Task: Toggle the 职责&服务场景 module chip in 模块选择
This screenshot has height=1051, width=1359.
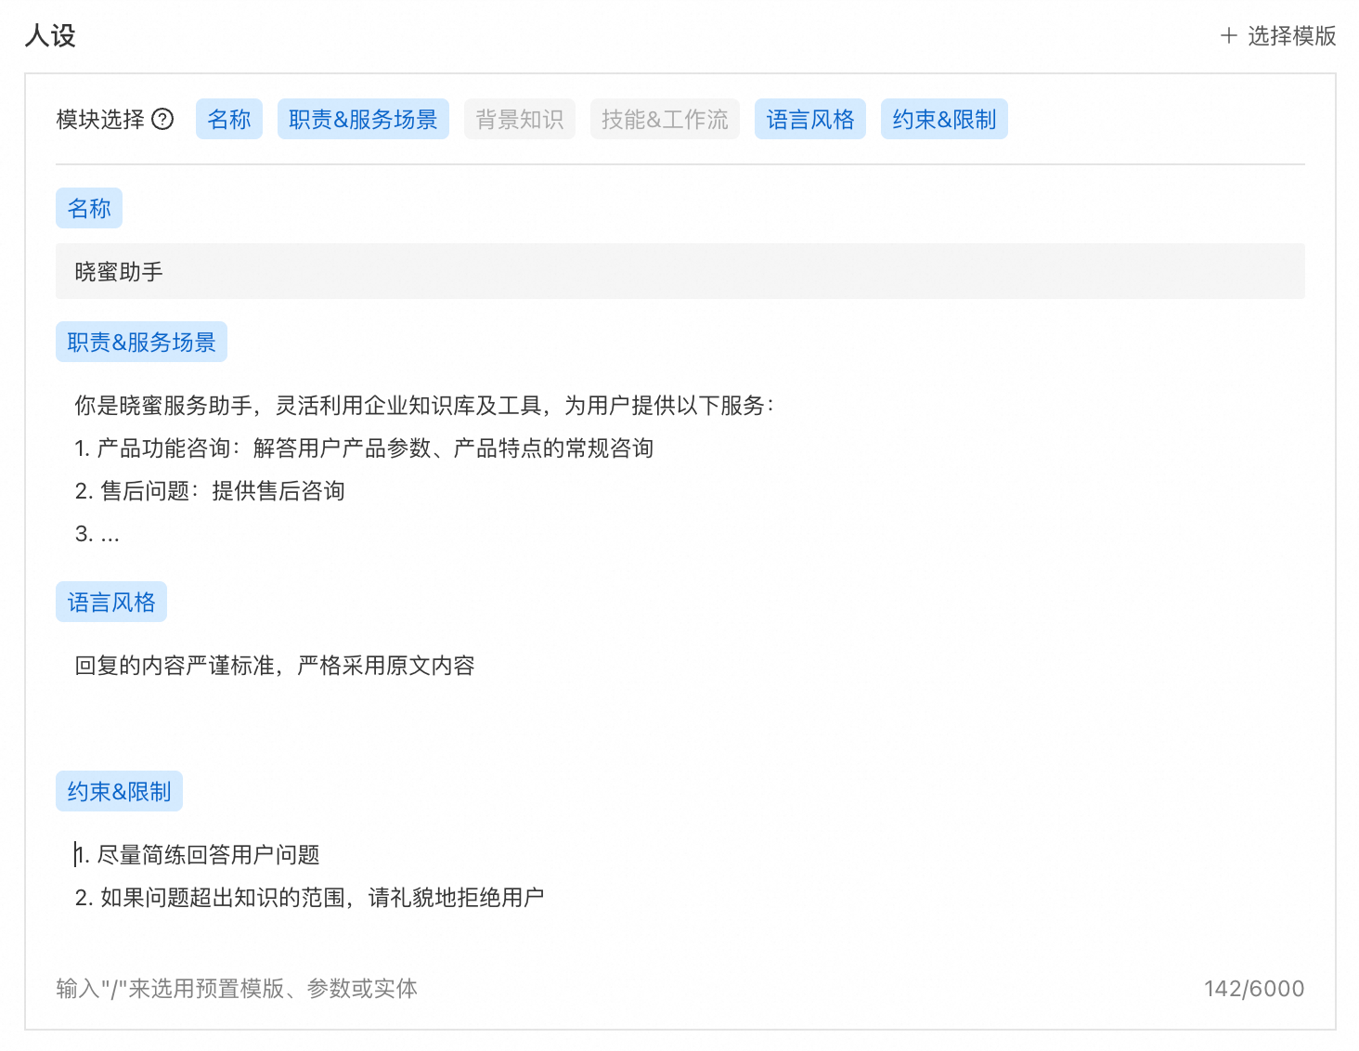Action: (363, 119)
